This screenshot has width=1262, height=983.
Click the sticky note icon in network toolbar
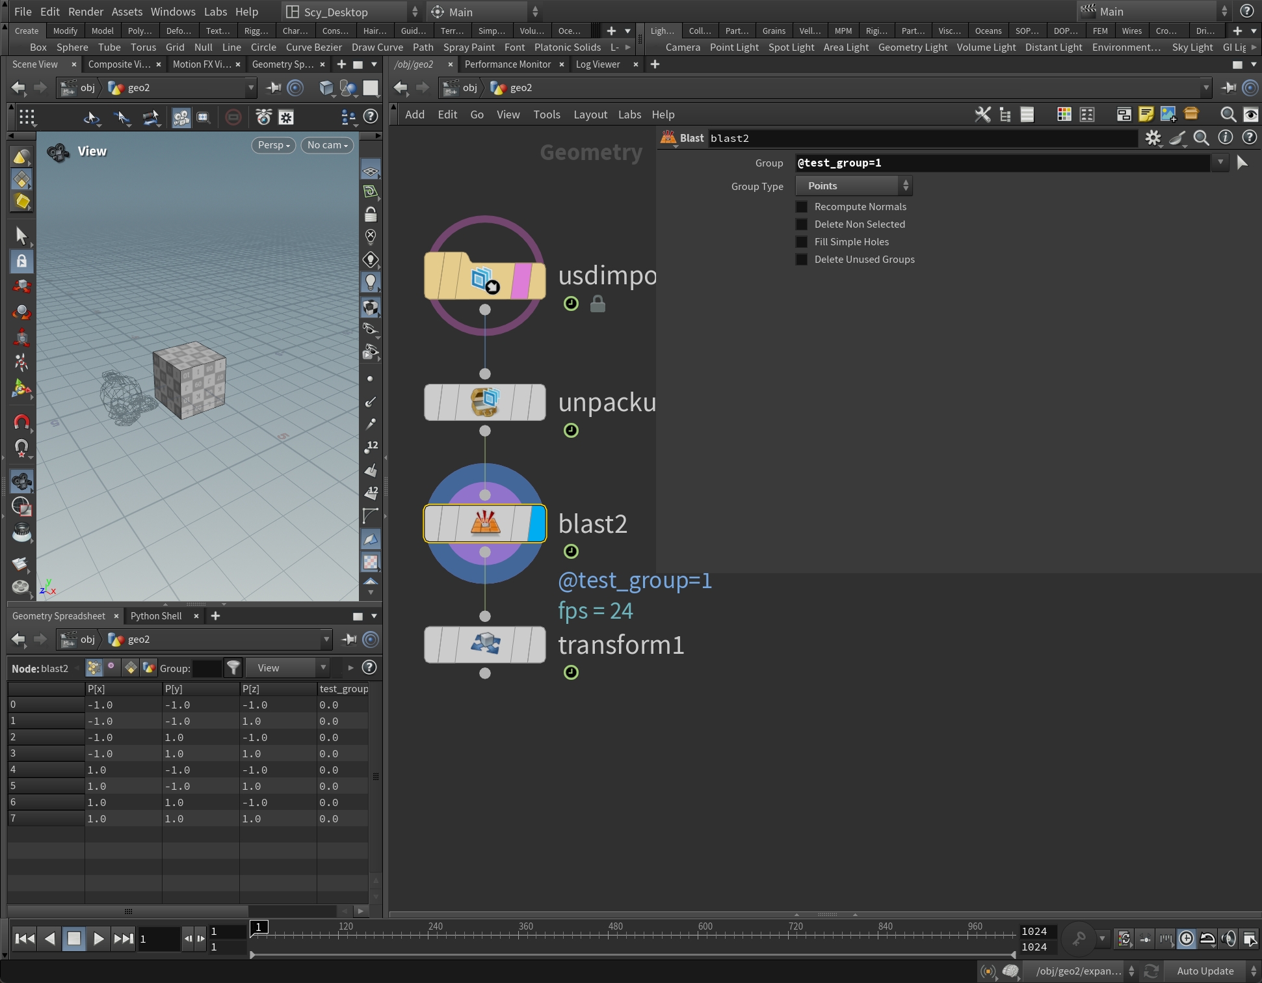pyautogui.click(x=1146, y=114)
